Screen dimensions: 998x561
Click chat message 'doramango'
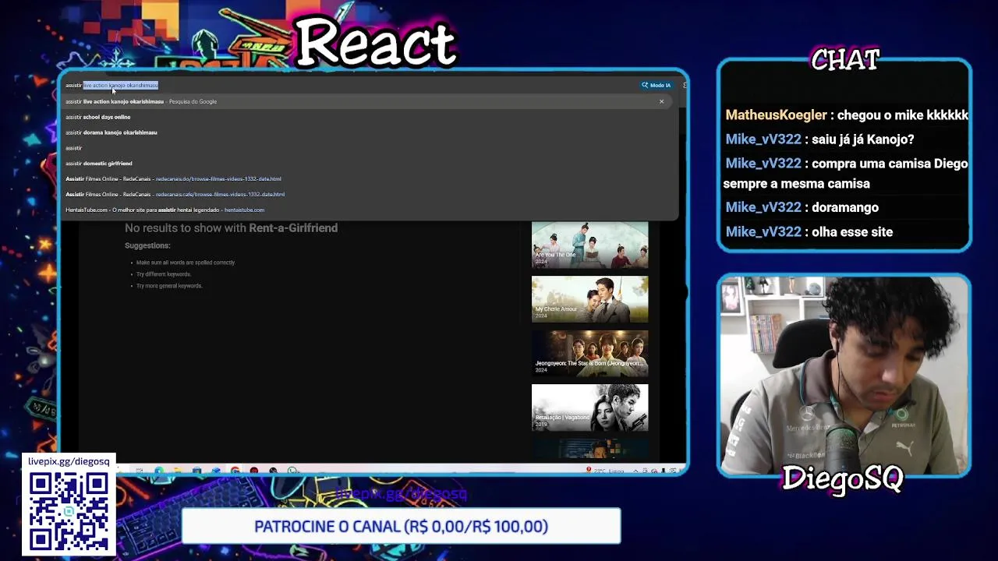(845, 207)
